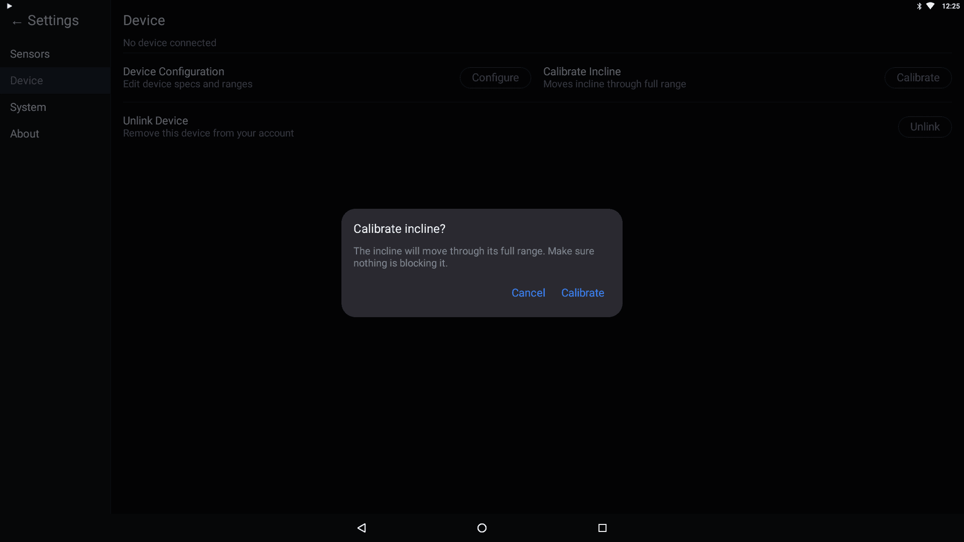
Task: Open recent apps square button
Action: tap(602, 527)
